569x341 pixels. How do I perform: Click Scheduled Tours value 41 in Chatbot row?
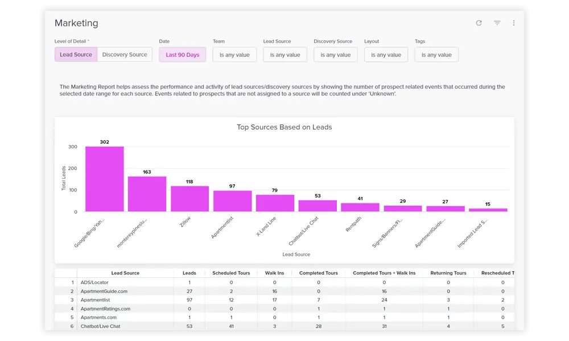231,326
